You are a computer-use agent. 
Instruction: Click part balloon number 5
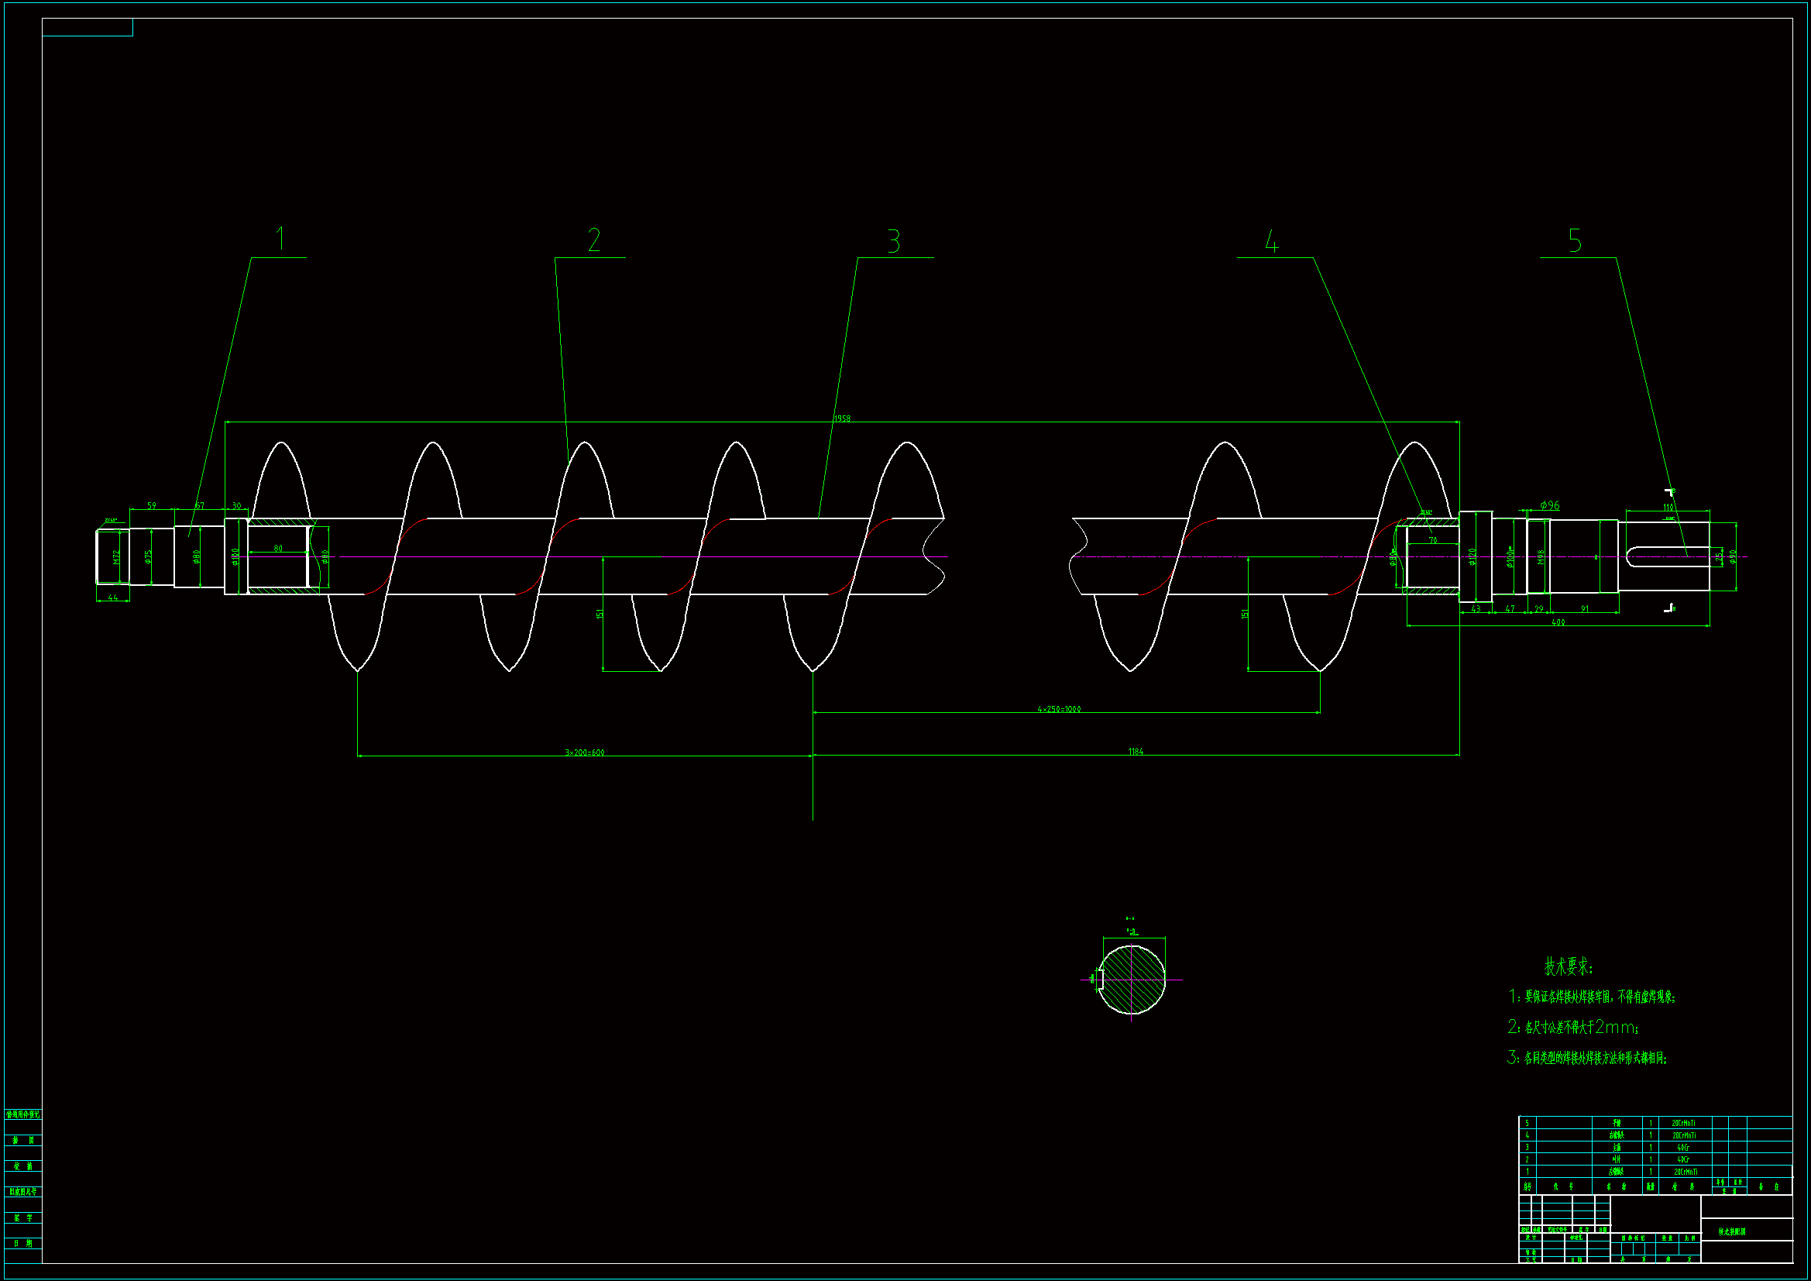(1575, 241)
